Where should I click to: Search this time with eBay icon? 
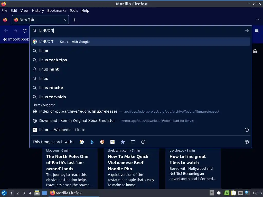pyautogui.click(x=112, y=142)
